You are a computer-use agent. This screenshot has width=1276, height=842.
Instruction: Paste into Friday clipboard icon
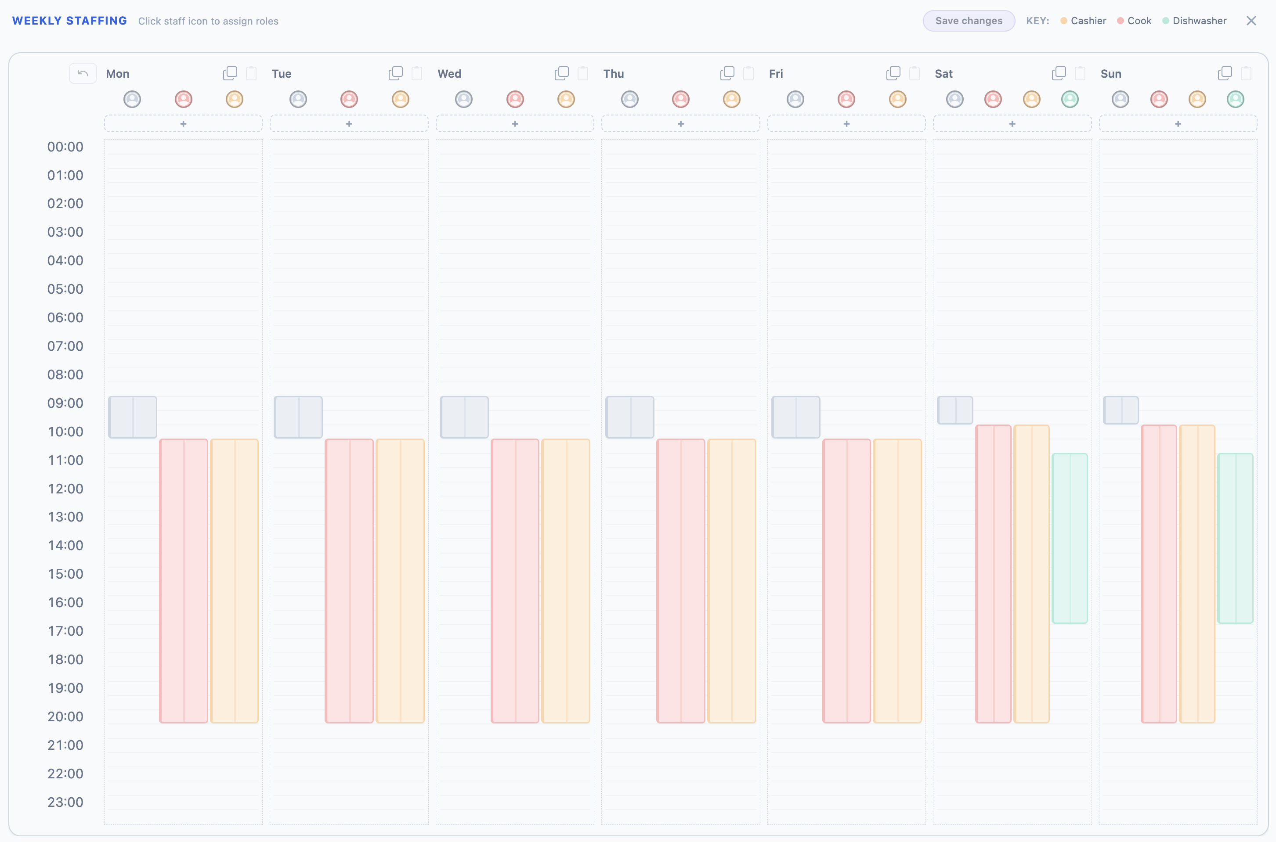[915, 73]
